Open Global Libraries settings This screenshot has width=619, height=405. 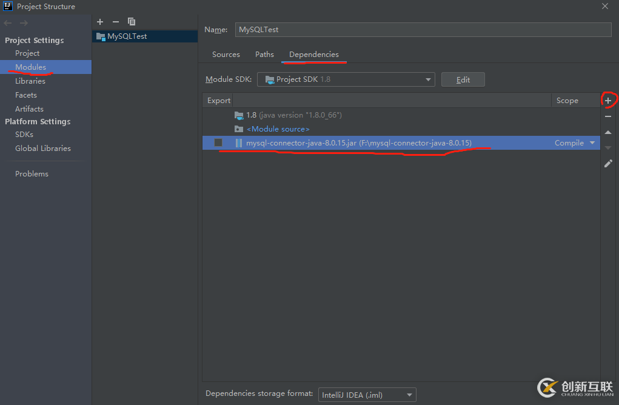[x=43, y=149]
